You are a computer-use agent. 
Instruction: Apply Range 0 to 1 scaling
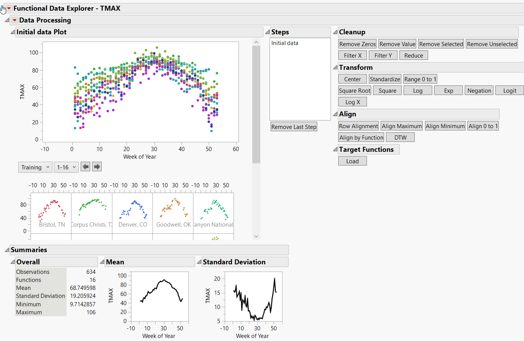coord(420,79)
